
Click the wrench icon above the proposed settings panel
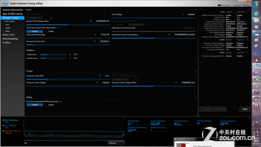pos(249,9)
